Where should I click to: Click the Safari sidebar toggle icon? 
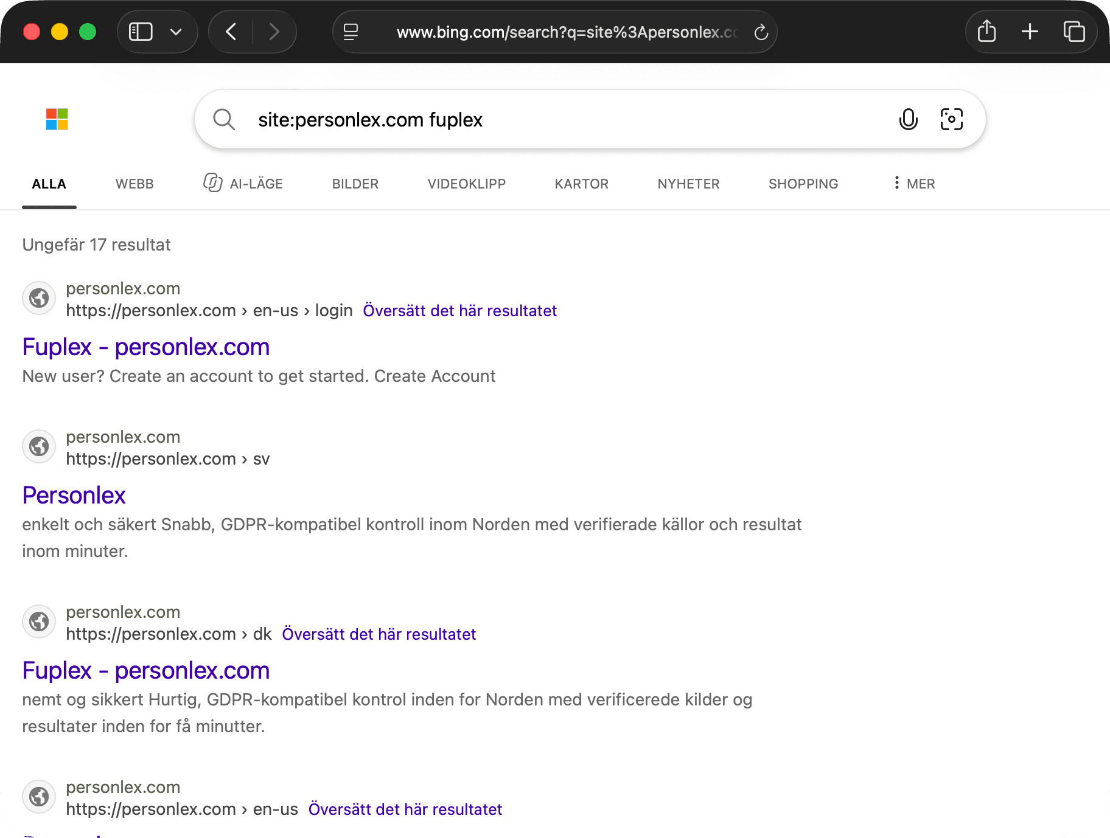click(141, 32)
